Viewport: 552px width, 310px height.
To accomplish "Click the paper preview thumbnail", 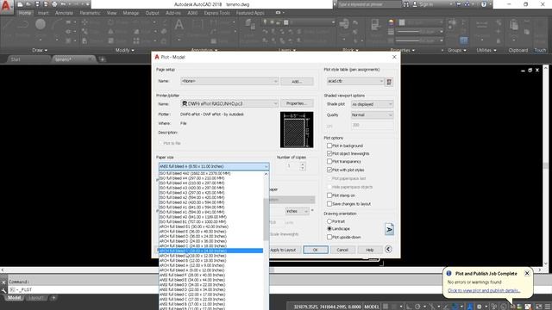I will pyautogui.click(x=297, y=130).
